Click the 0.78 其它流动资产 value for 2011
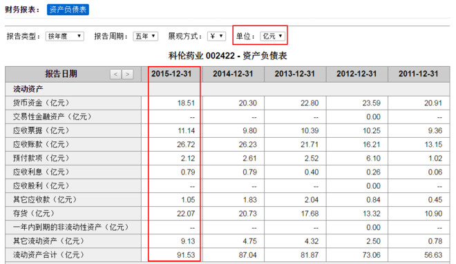The image size is (456, 264). point(435,241)
